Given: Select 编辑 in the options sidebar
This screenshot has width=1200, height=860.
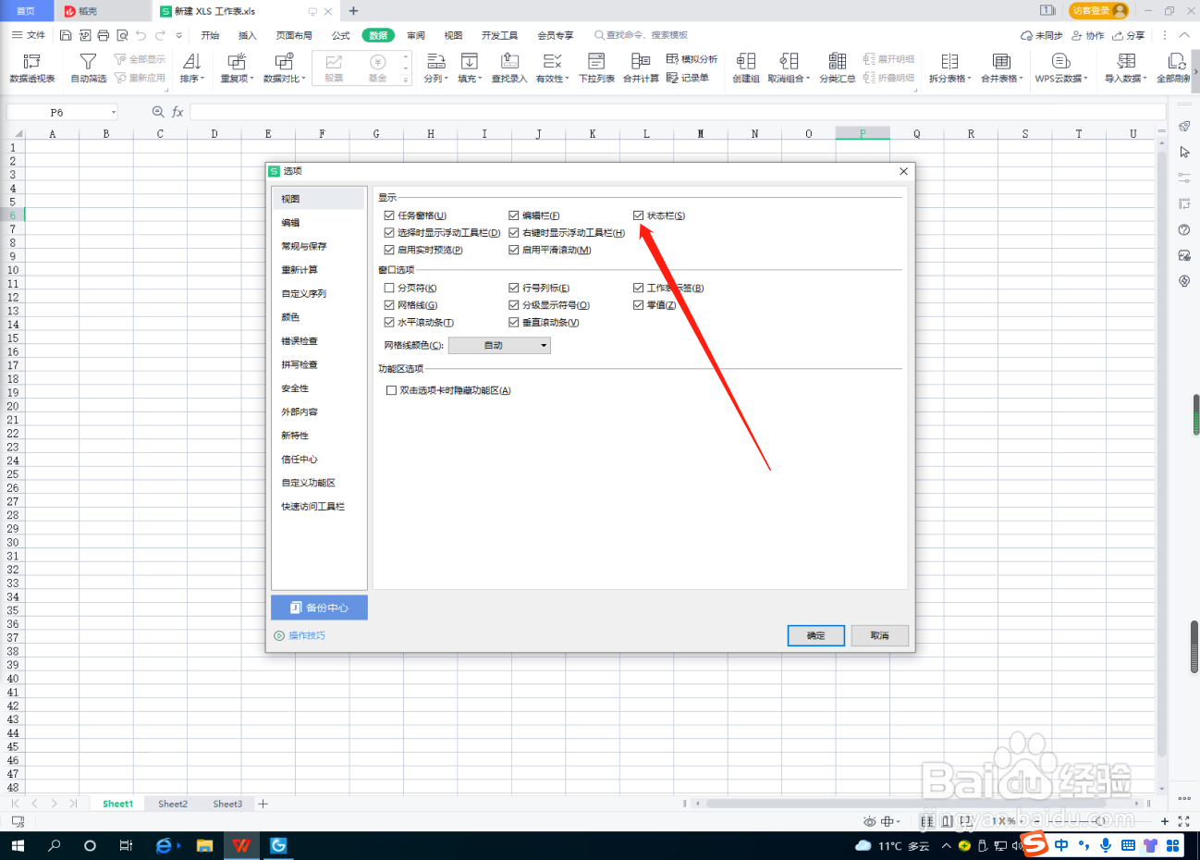Looking at the screenshot, I should tap(319, 223).
